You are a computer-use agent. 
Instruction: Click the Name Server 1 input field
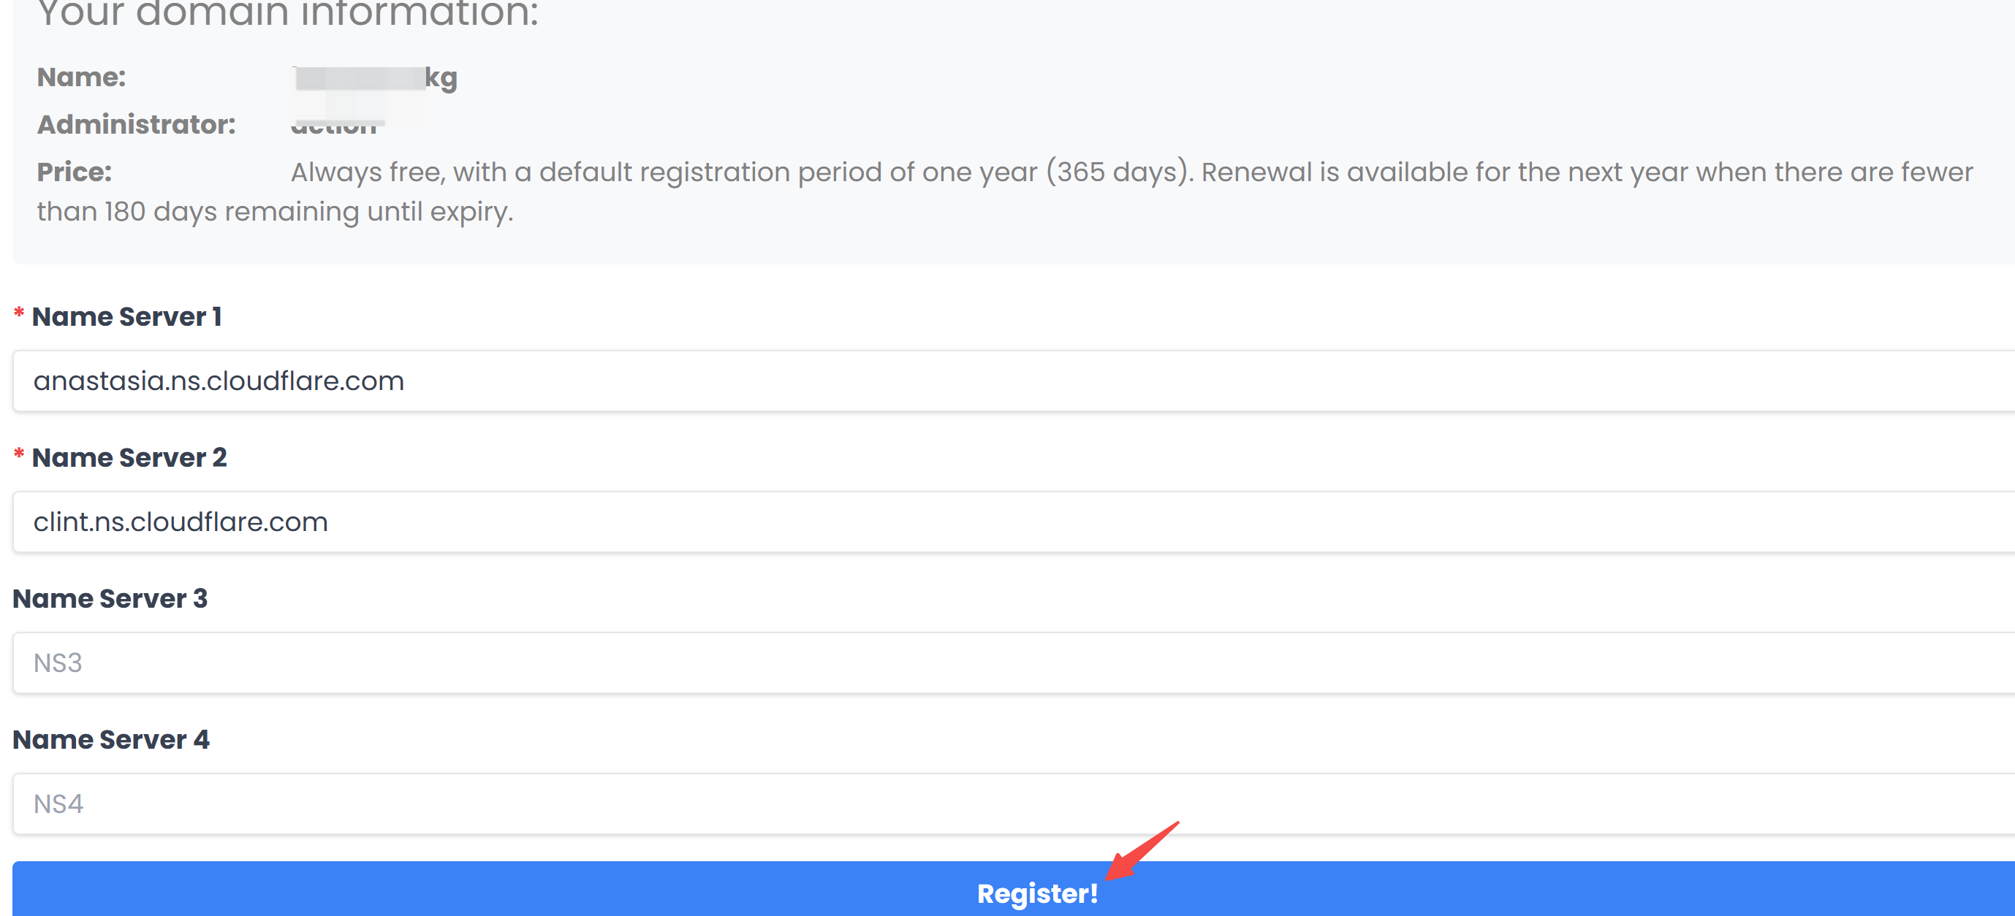tap(1014, 381)
